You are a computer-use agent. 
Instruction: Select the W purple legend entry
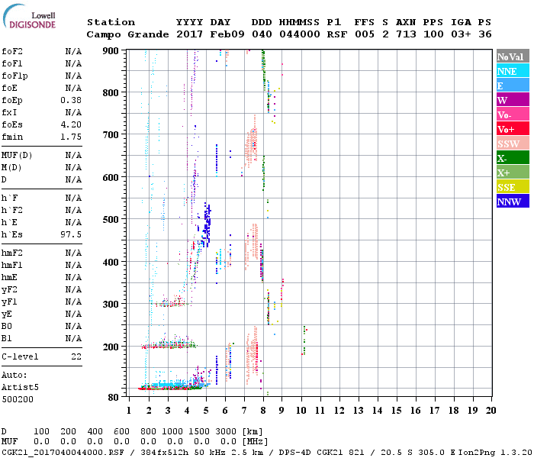(512, 100)
